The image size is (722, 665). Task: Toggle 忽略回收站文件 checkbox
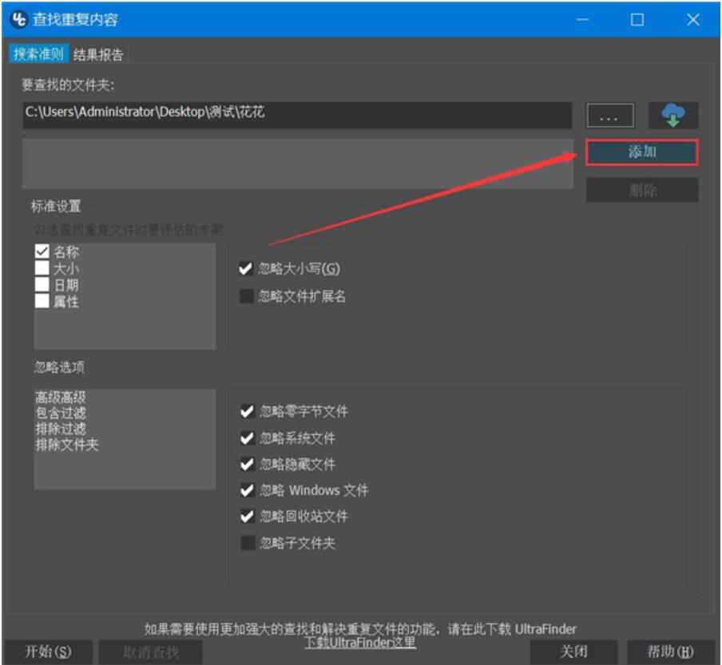[x=248, y=517]
